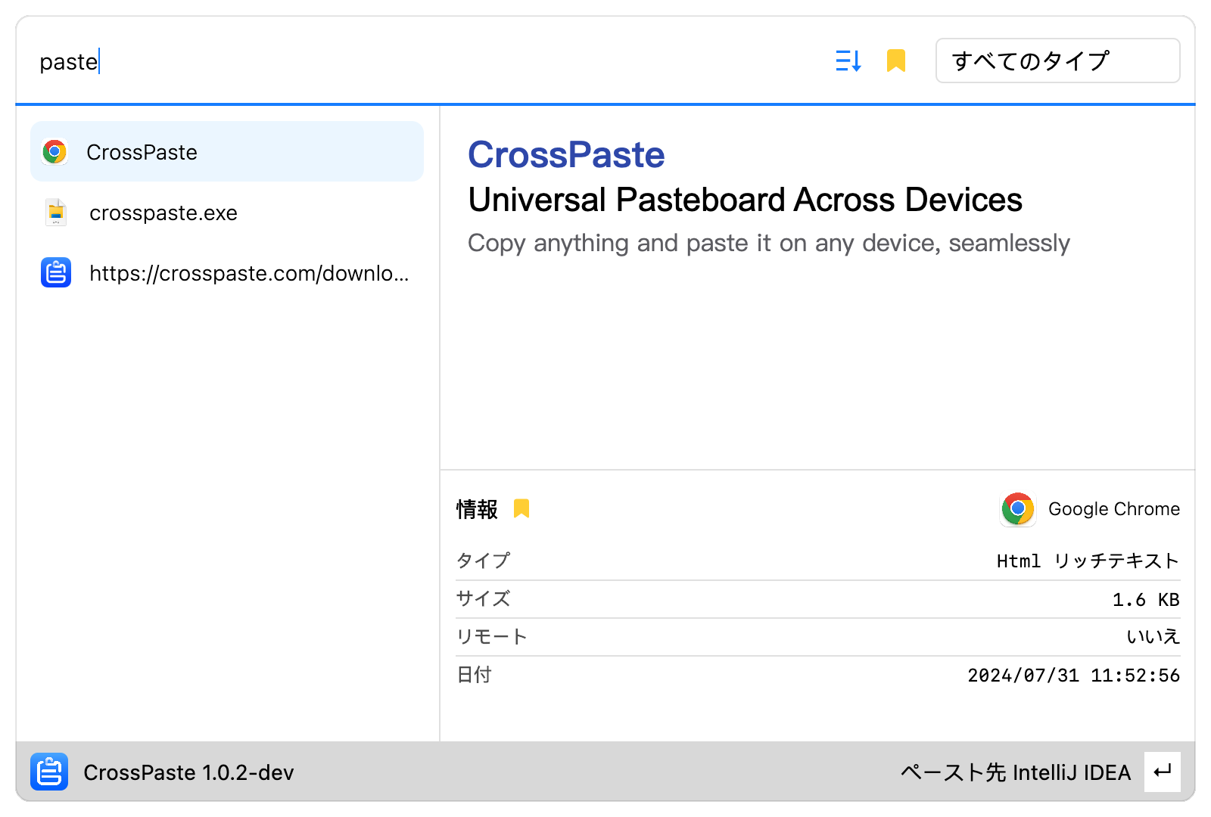
Task: Click the タイプ row label
Action: tap(483, 561)
